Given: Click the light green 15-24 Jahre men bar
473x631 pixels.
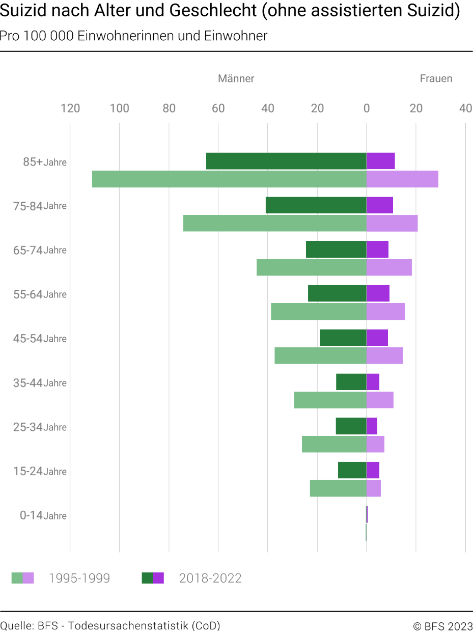Looking at the screenshot, I should pos(338,488).
